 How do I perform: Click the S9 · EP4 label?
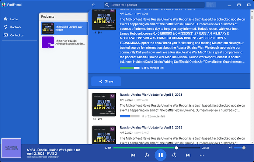[98, 32]
